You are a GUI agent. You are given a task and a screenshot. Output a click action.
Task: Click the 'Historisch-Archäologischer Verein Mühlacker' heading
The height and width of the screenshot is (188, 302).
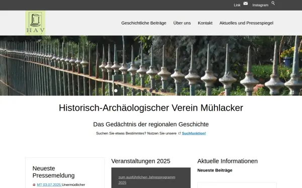[151, 108]
